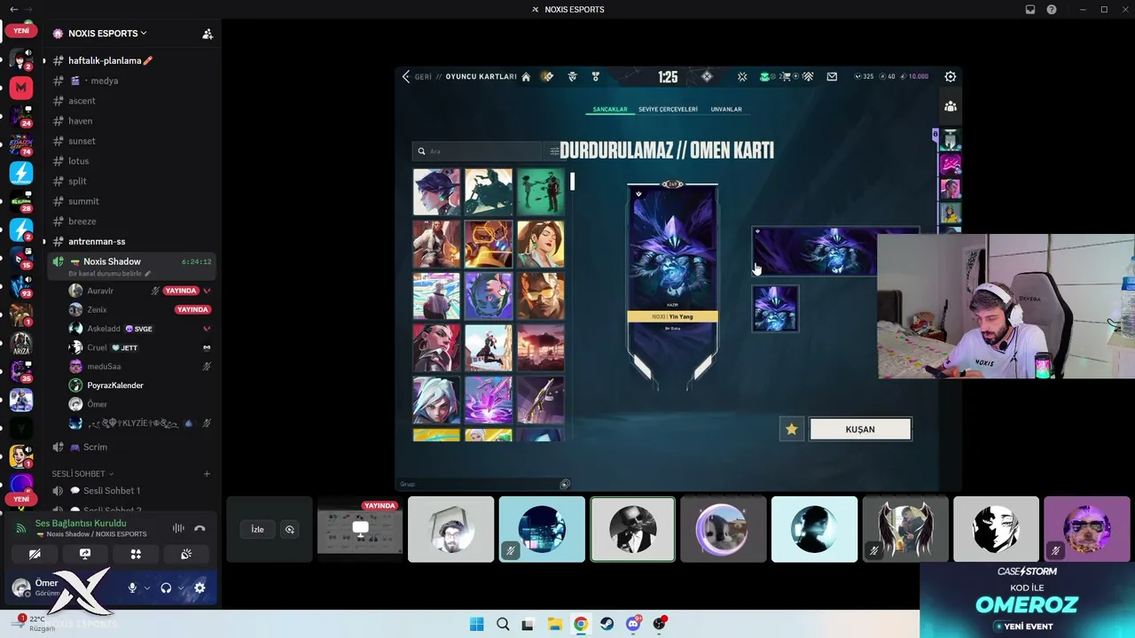Screen dimensions: 1135x638
Task: Open the Discord soundboard
Action: (x=186, y=554)
